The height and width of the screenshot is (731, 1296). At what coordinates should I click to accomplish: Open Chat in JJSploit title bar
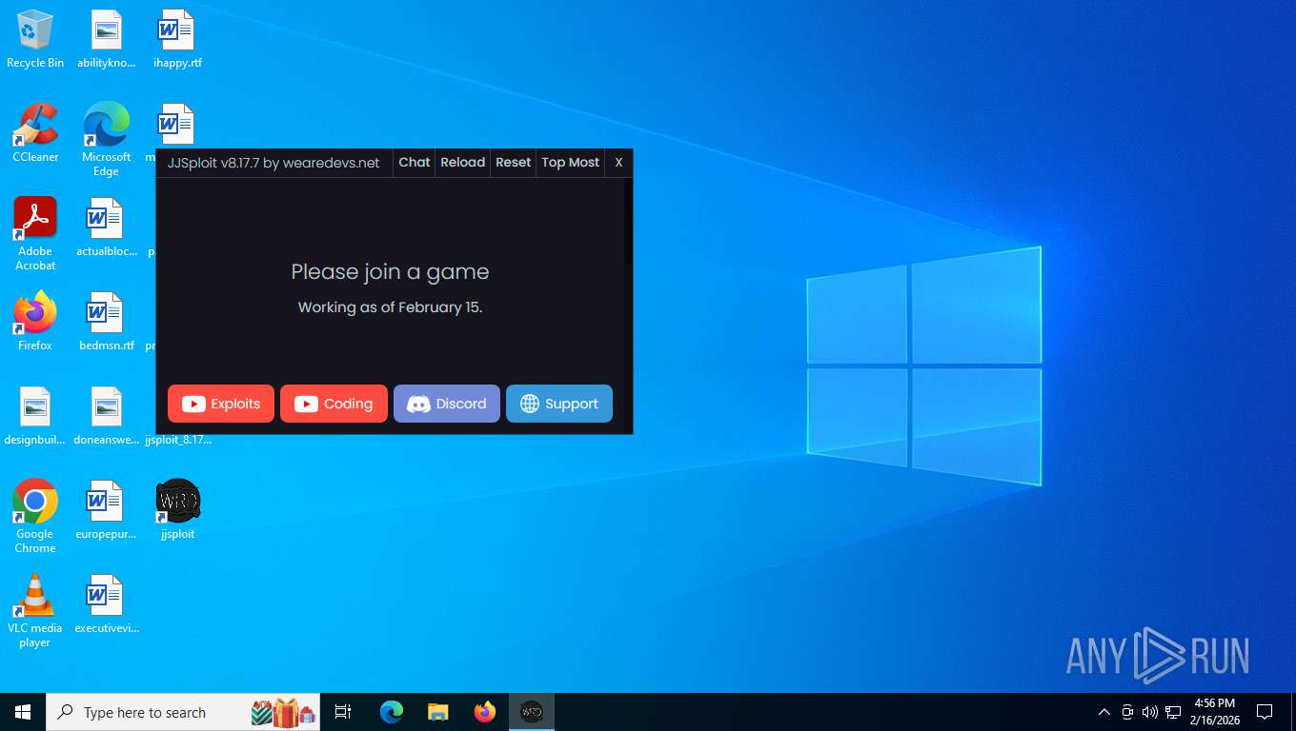[x=414, y=163]
